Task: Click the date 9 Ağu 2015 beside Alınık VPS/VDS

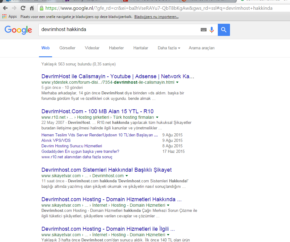Action: pos(172,141)
